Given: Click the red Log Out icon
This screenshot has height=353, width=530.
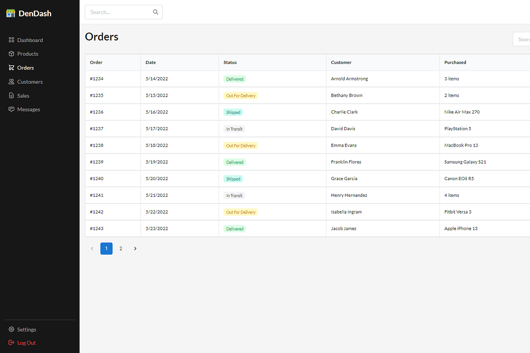Looking at the screenshot, I should 11,342.
